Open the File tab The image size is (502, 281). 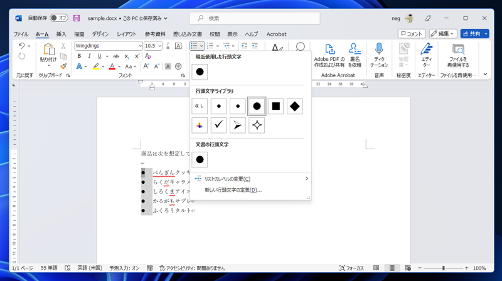pos(21,34)
